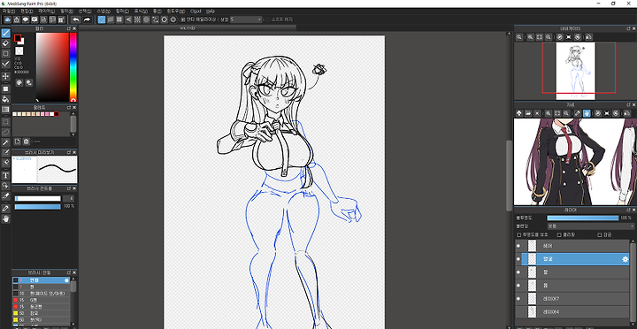Select the rectangular Selection tool

click(x=5, y=121)
